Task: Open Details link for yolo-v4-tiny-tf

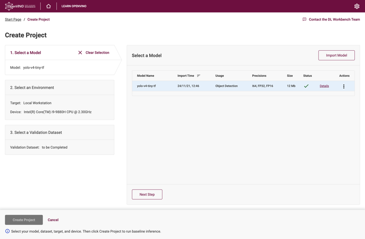Action: pyautogui.click(x=324, y=86)
